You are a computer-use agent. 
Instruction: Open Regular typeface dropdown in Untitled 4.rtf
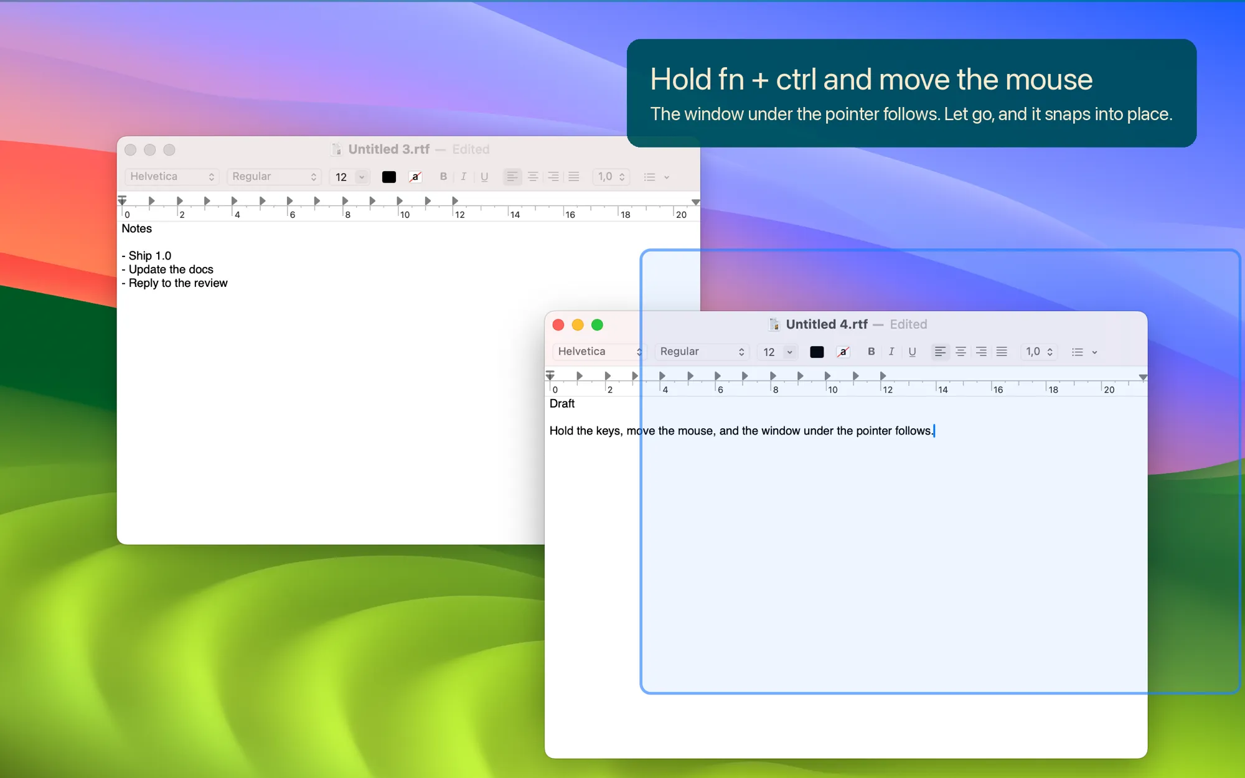pos(702,352)
